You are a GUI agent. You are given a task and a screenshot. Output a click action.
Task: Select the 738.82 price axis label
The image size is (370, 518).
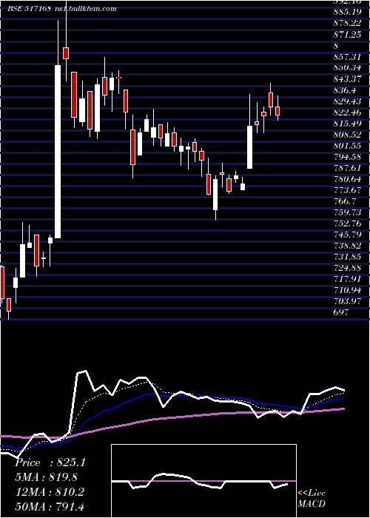click(348, 246)
